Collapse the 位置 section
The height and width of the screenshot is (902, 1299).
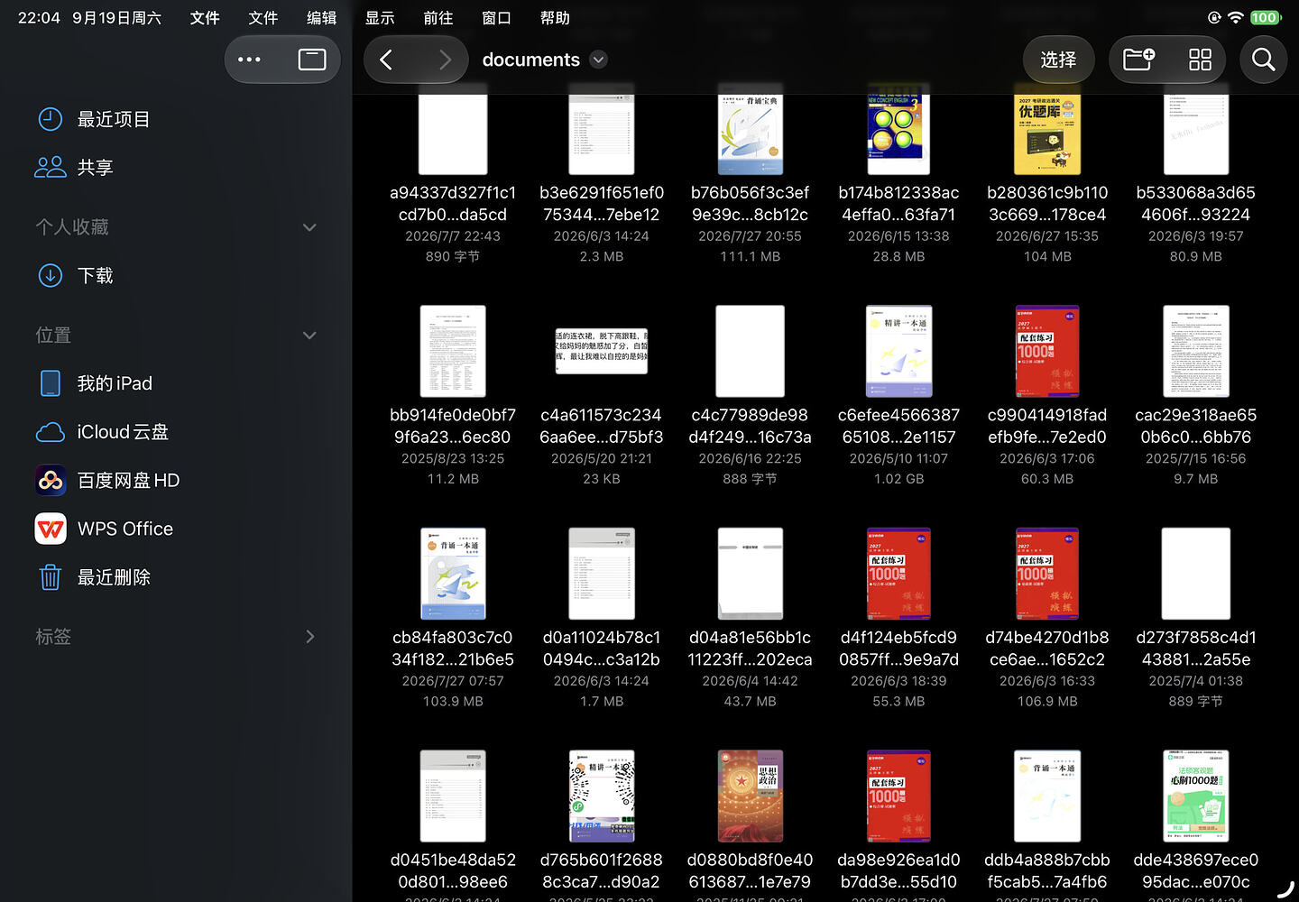(x=309, y=336)
